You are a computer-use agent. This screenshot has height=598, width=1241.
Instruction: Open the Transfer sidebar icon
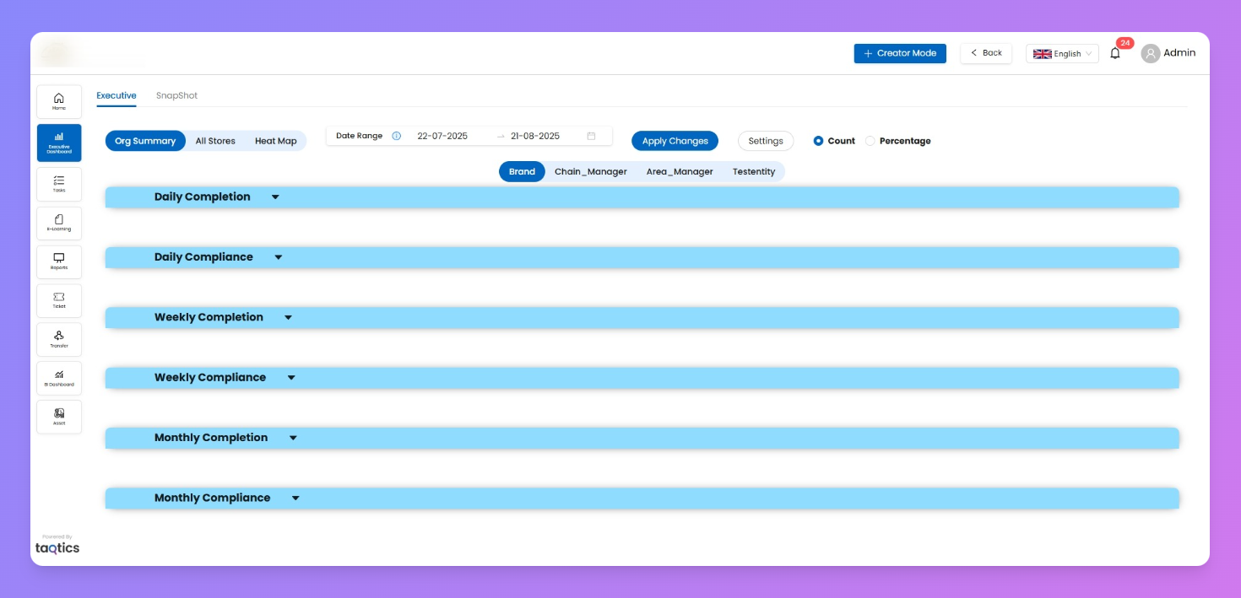(x=59, y=339)
